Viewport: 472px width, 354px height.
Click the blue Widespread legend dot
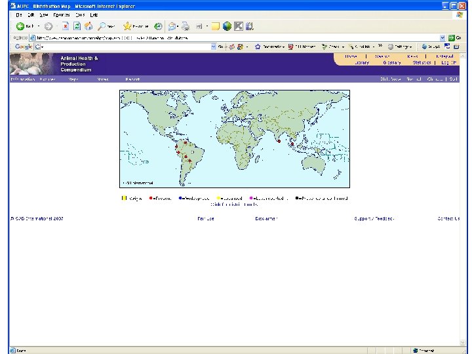(x=180, y=198)
